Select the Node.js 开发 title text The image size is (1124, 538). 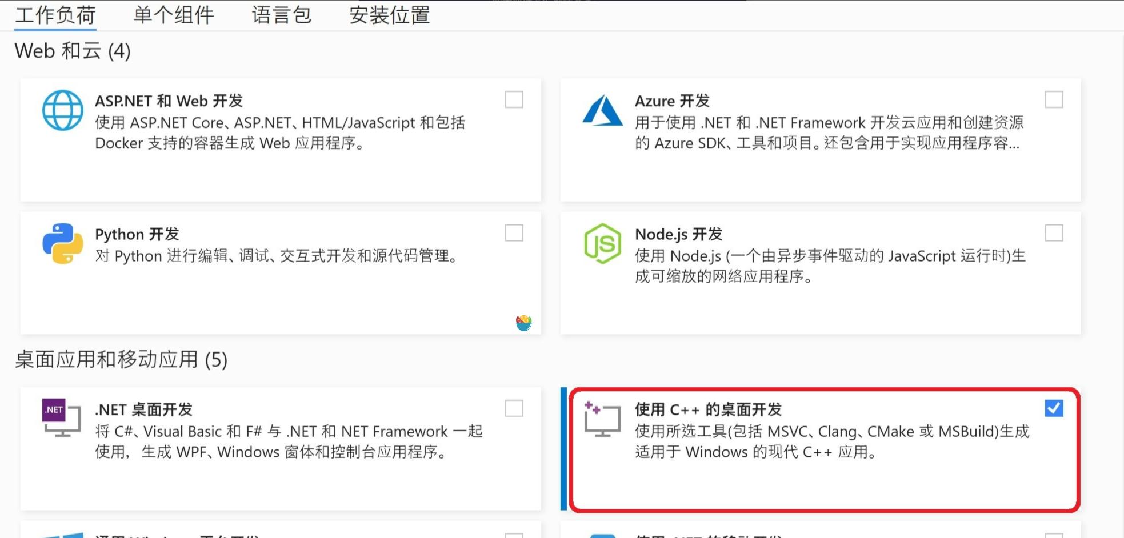679,234
